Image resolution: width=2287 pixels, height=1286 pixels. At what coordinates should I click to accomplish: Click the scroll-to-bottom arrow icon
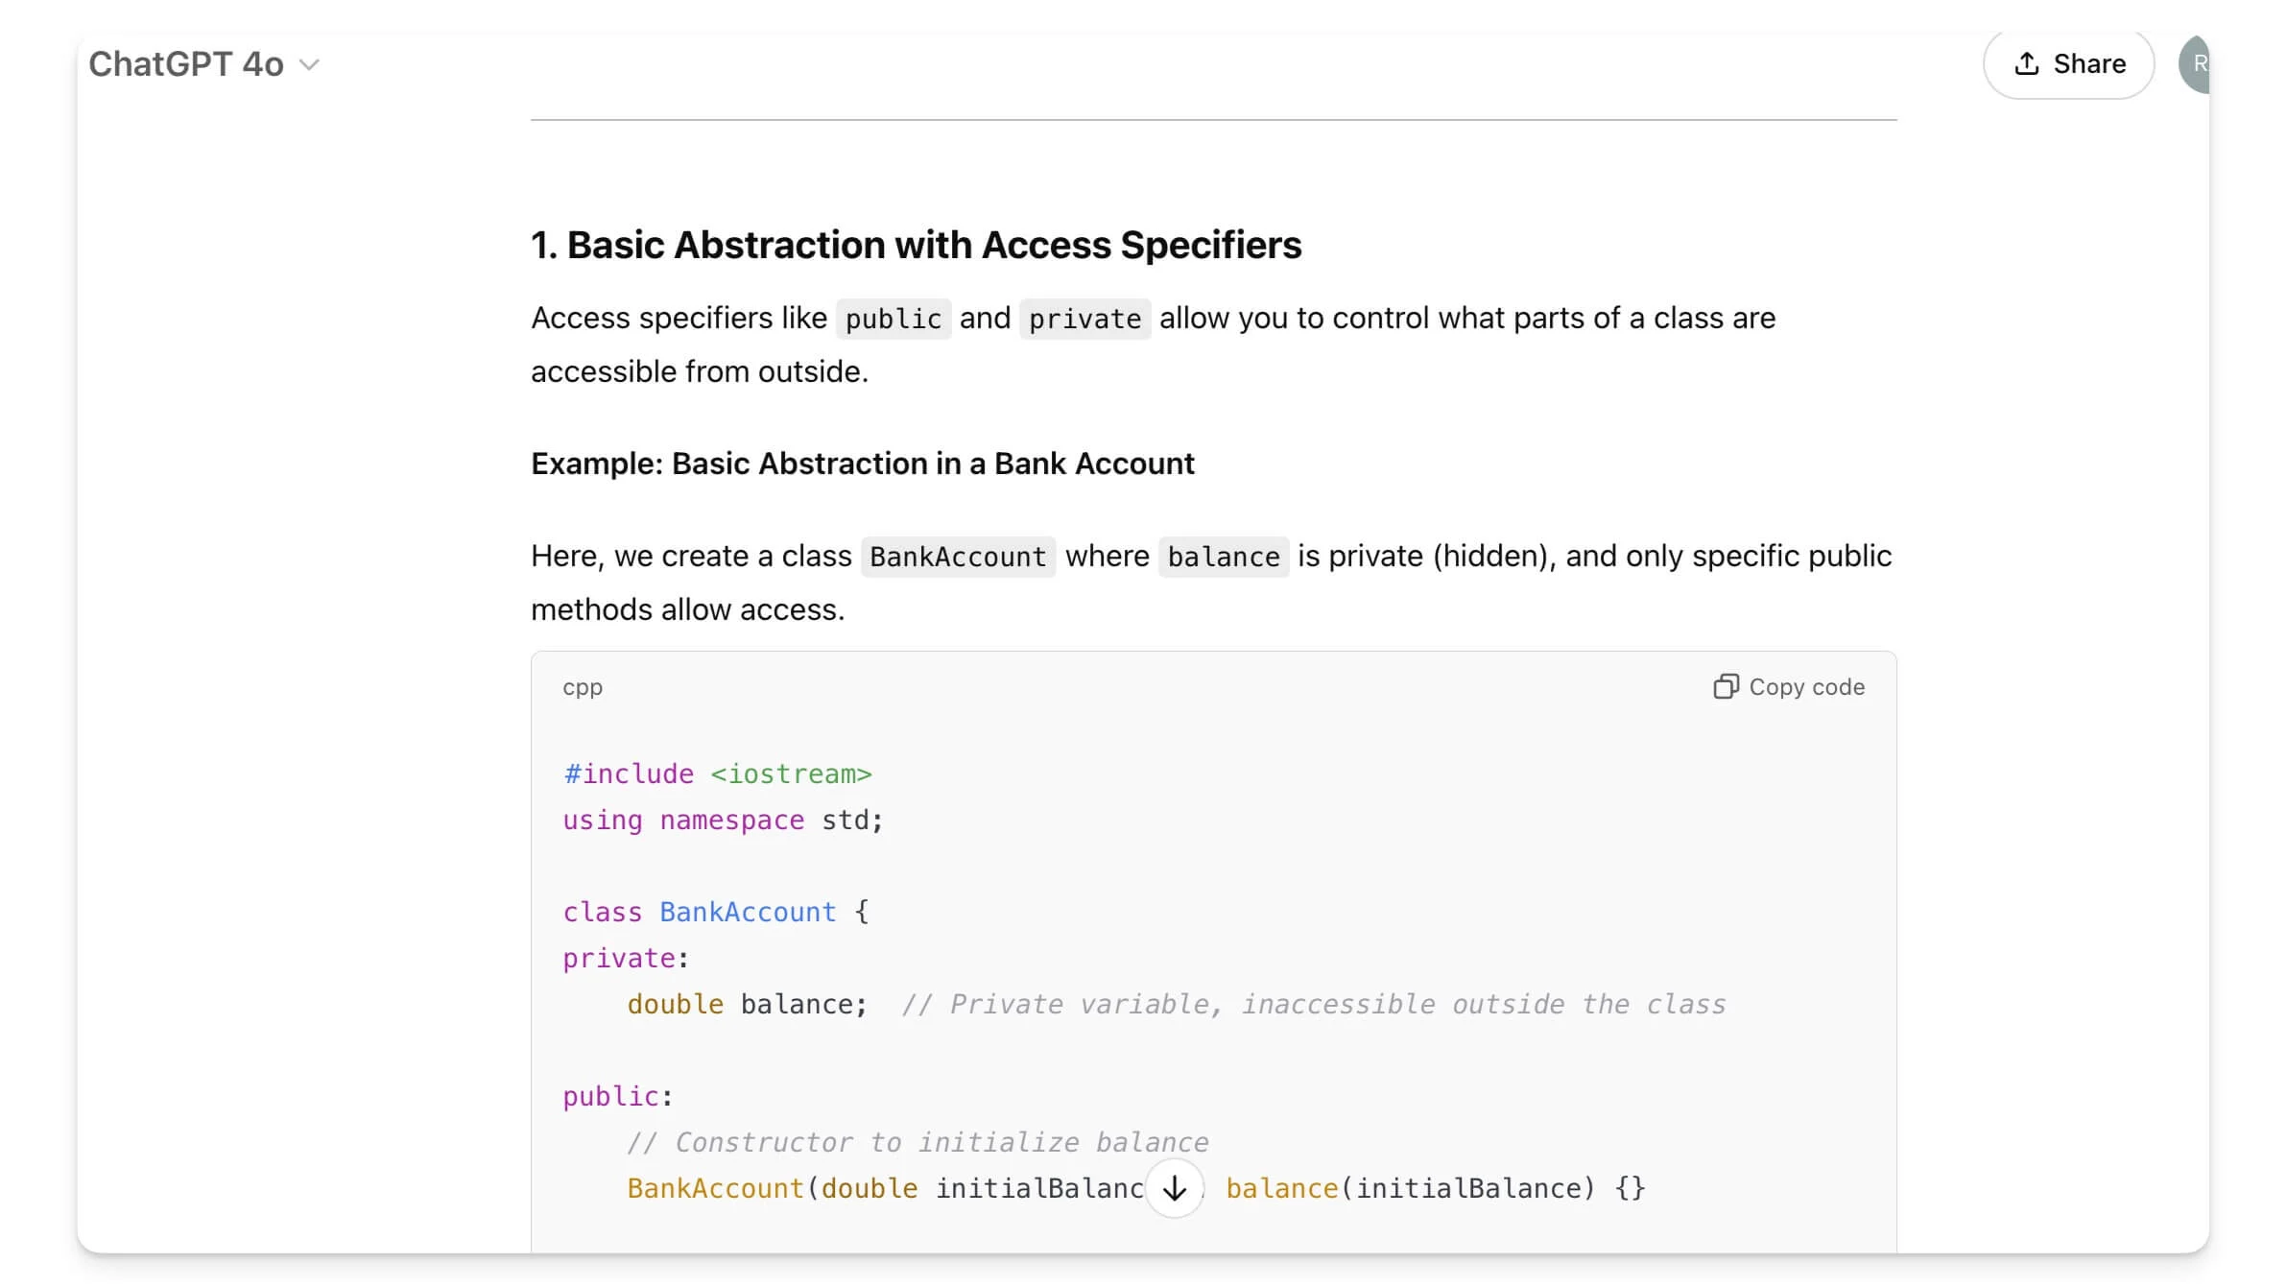(1174, 1188)
